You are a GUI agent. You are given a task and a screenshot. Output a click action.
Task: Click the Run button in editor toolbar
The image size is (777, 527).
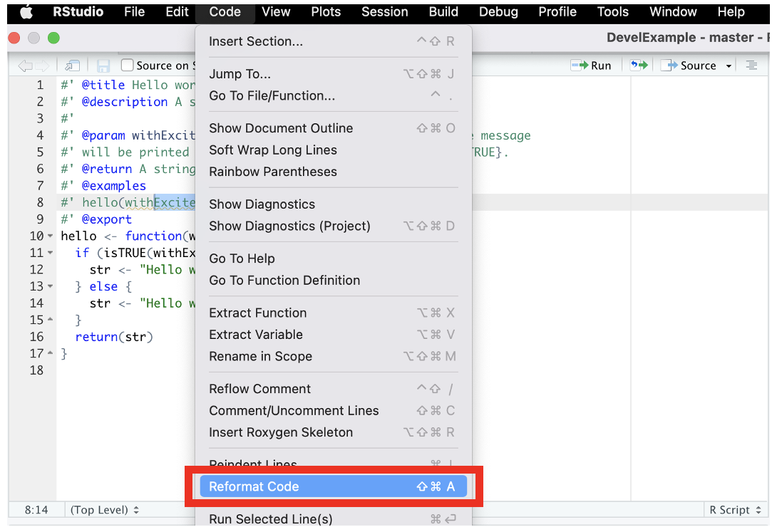point(591,66)
